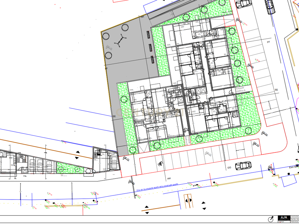Click the "Habitação" cell in the title block

click(x=284, y=222)
